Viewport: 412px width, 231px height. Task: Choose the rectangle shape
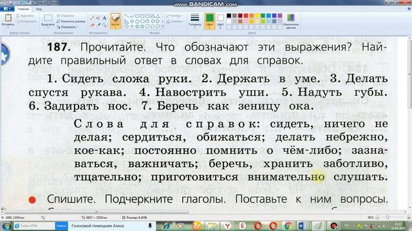[x=142, y=16]
